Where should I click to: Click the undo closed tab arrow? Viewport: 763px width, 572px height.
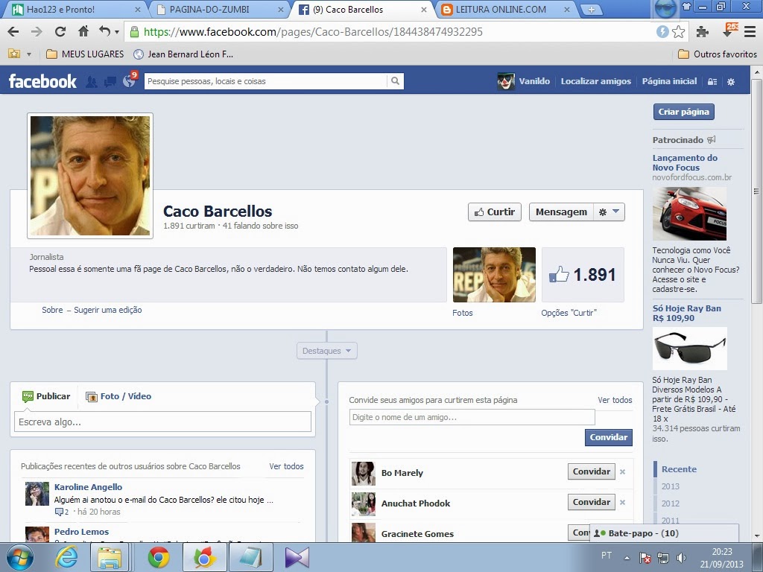click(x=104, y=31)
